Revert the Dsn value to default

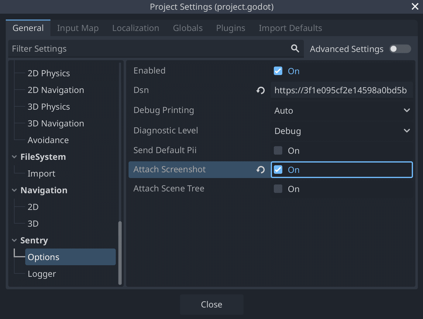260,90
